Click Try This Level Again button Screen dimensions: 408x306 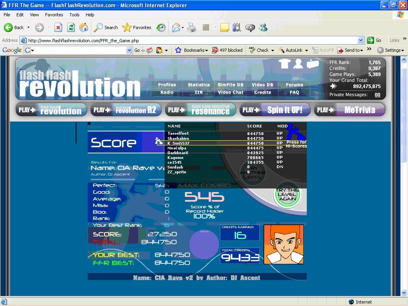click(x=287, y=194)
